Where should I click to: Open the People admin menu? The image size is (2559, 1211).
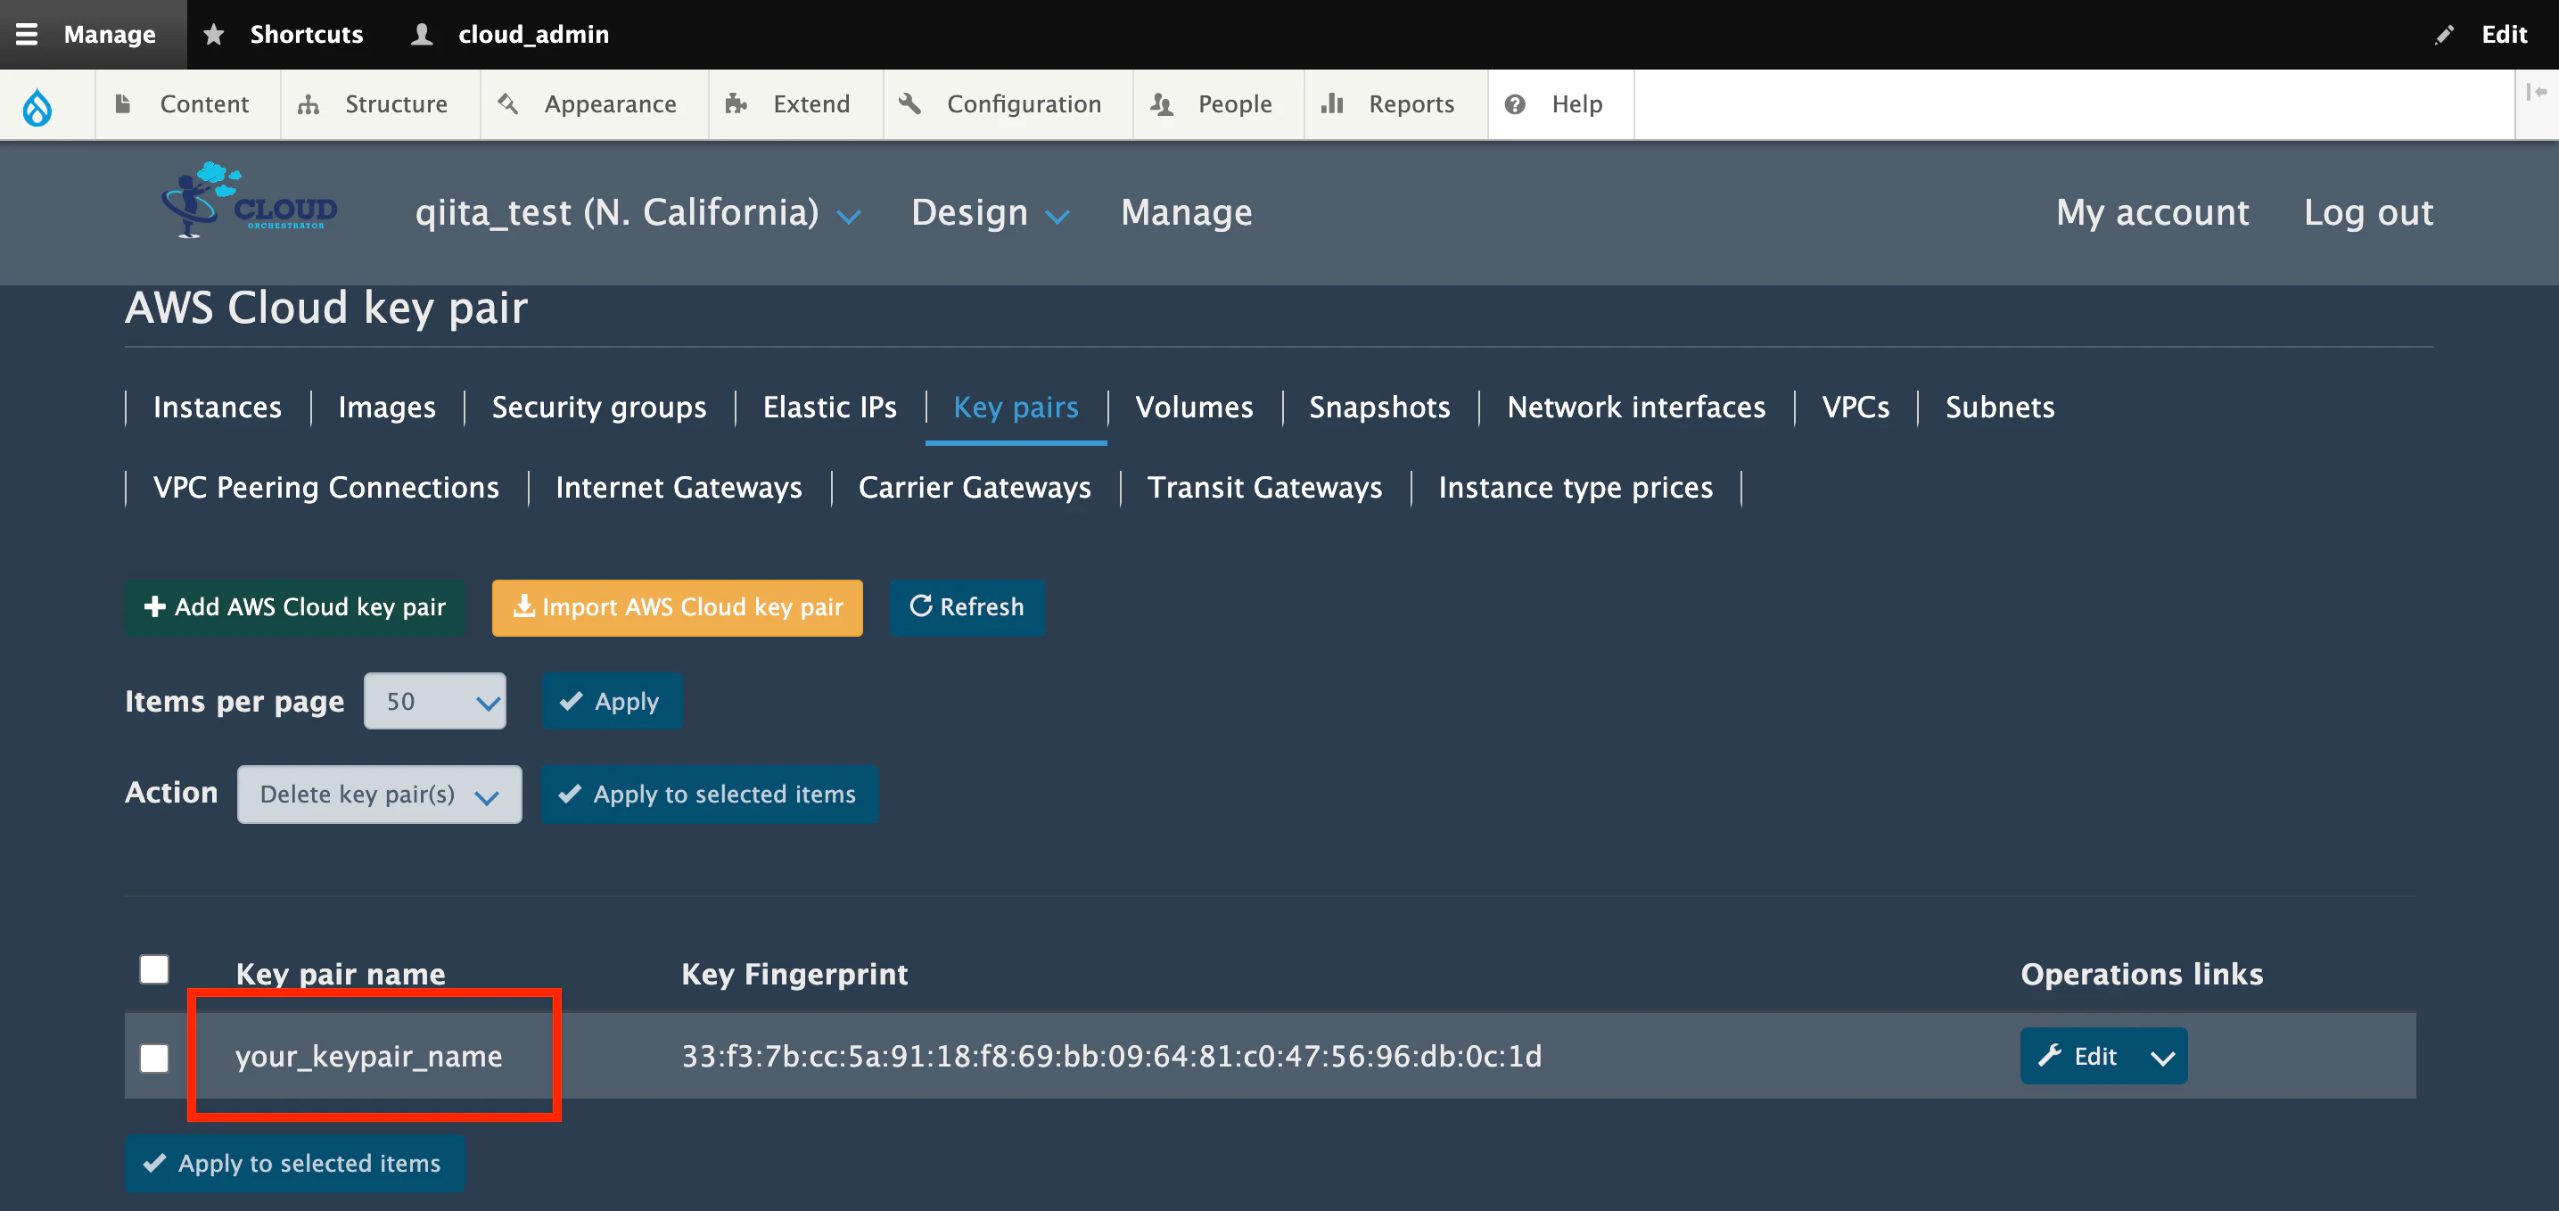(1218, 104)
